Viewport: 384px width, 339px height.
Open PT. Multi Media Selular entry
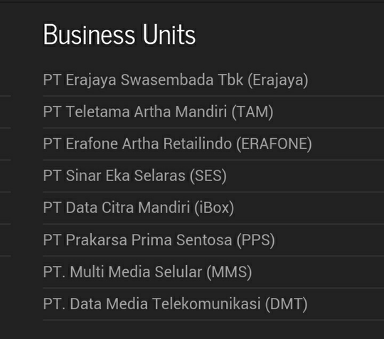tap(147, 271)
